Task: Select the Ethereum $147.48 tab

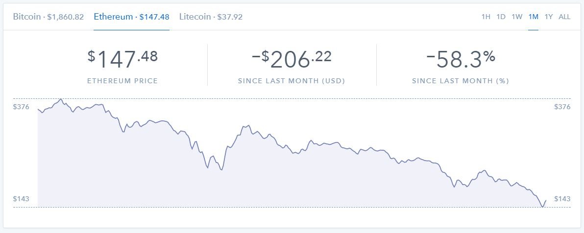Action: pyautogui.click(x=131, y=17)
